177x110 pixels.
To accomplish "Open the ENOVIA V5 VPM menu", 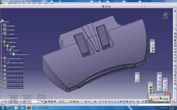I will (12, 3).
